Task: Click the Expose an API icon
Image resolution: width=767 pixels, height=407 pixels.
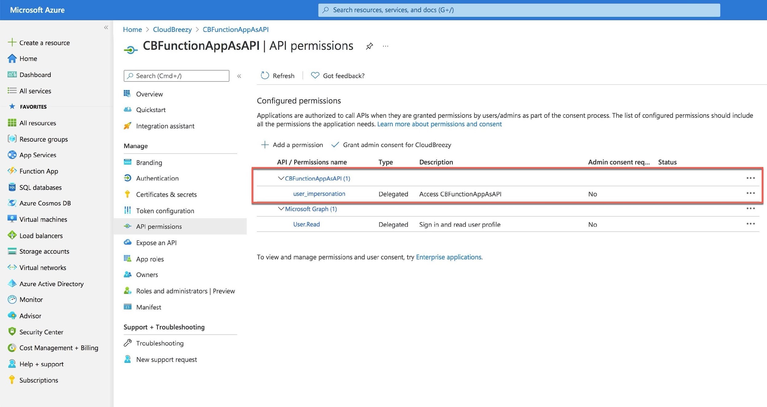Action: click(128, 242)
